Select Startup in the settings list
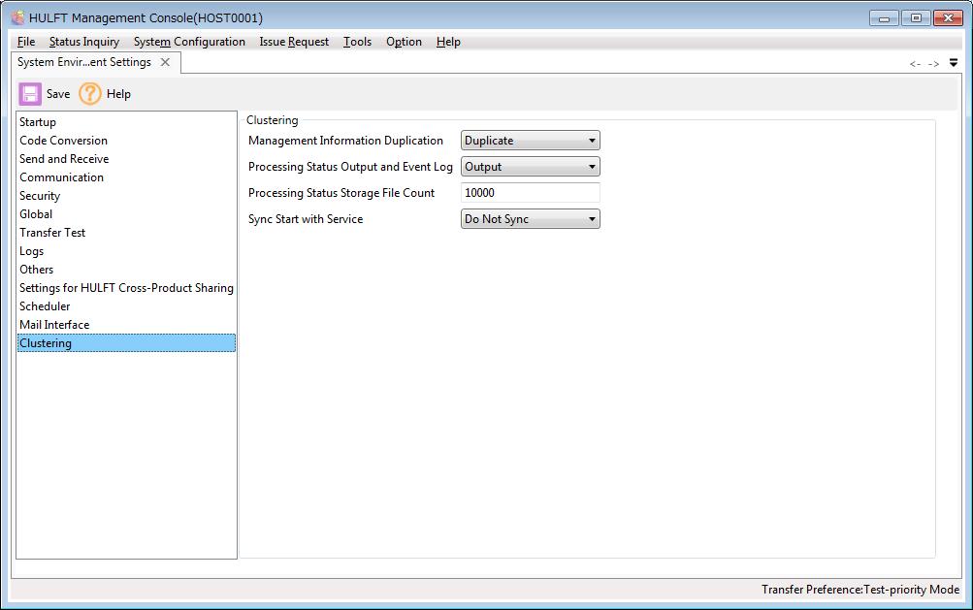 click(126, 121)
